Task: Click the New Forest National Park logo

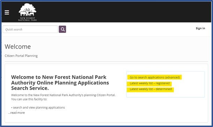Action: coord(28,12)
